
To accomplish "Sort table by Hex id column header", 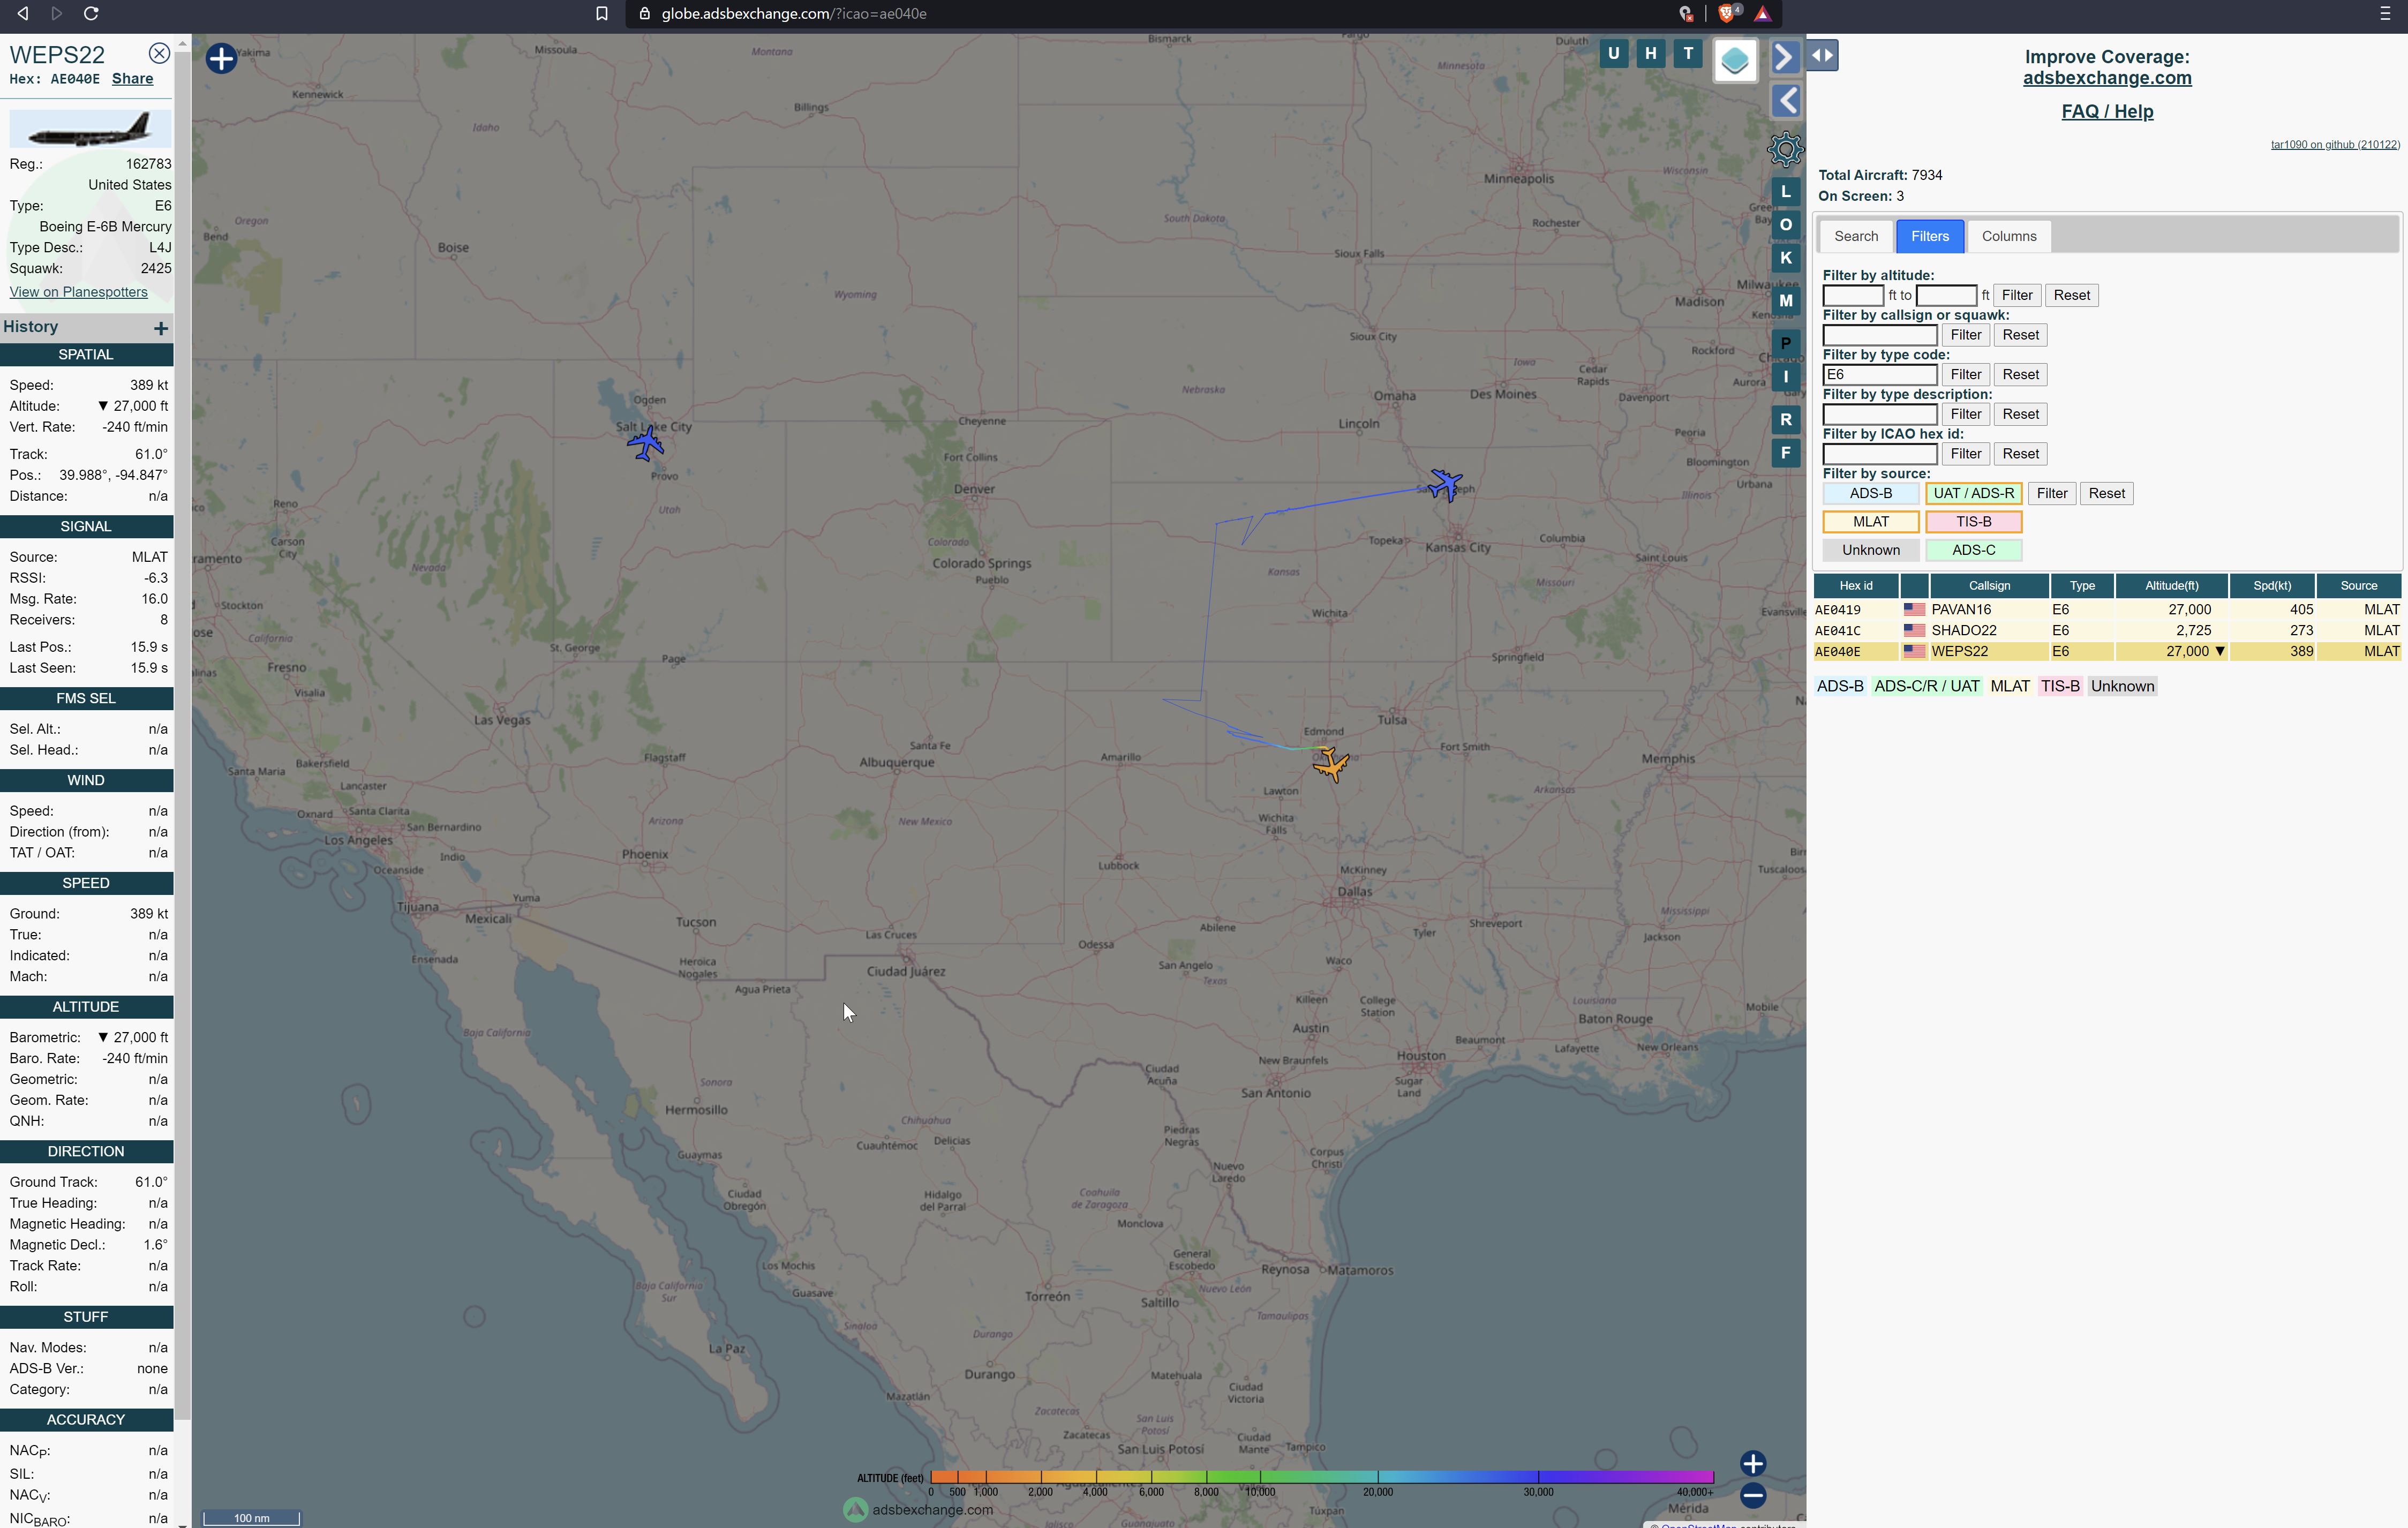I will coord(1856,586).
